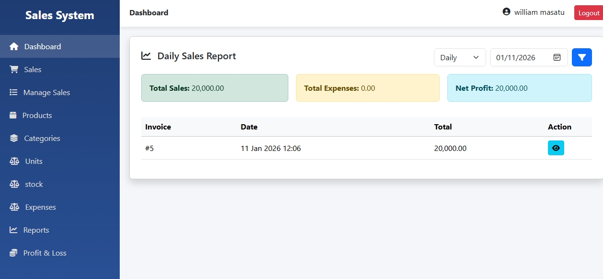Click the chart line Reports icon
Image resolution: width=603 pixels, height=279 pixels.
(13, 230)
